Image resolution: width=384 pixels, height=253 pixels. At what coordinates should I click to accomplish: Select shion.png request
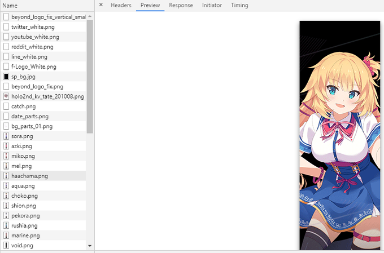click(x=43, y=206)
